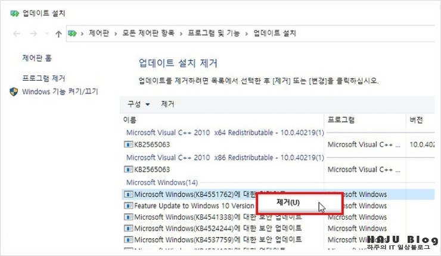Select KB2565063 under the x64 Redistributable
This screenshot has height=256, width=441.
[x=152, y=144]
